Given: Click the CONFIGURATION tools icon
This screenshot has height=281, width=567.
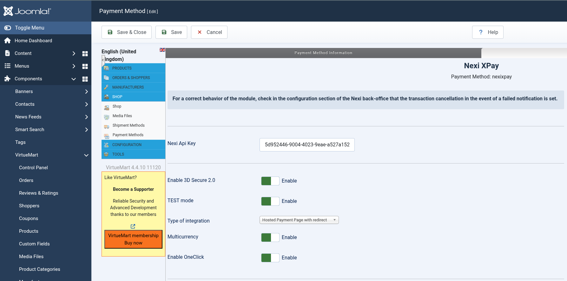Looking at the screenshot, I should click(106, 145).
